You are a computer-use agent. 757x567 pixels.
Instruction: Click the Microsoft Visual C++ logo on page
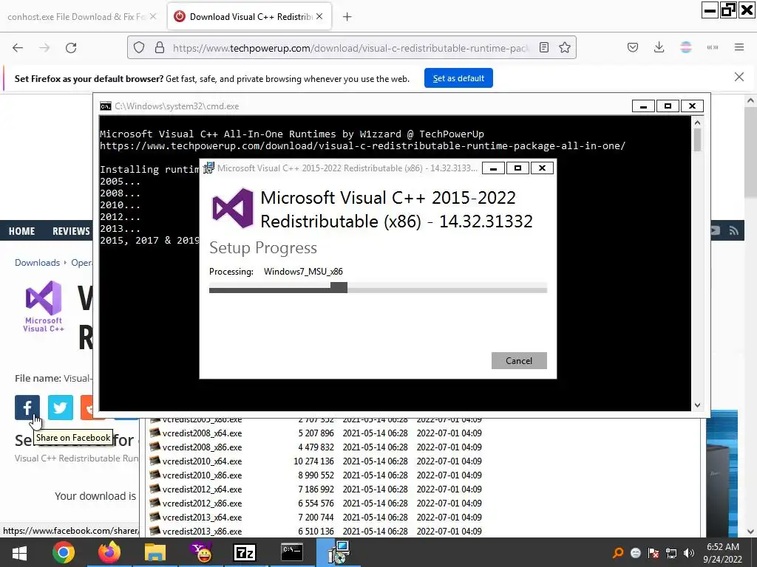[x=44, y=306]
